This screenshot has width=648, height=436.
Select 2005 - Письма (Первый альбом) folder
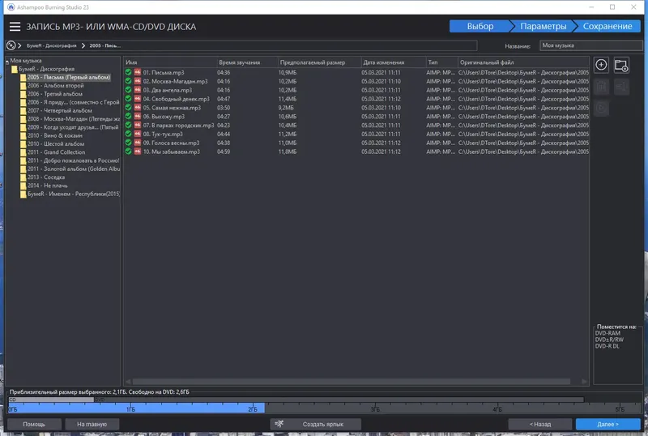point(69,77)
